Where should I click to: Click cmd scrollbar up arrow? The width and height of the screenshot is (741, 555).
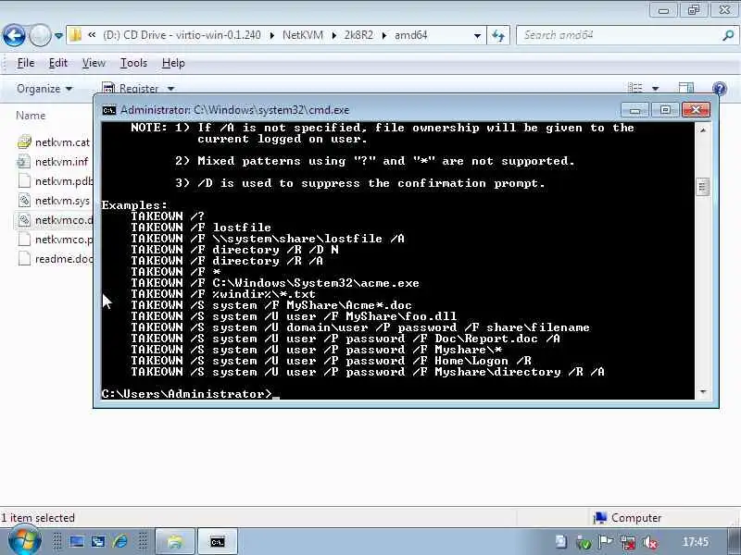click(x=703, y=129)
